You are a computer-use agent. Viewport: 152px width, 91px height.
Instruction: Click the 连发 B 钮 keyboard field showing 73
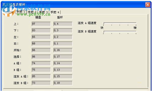coord(41,83)
